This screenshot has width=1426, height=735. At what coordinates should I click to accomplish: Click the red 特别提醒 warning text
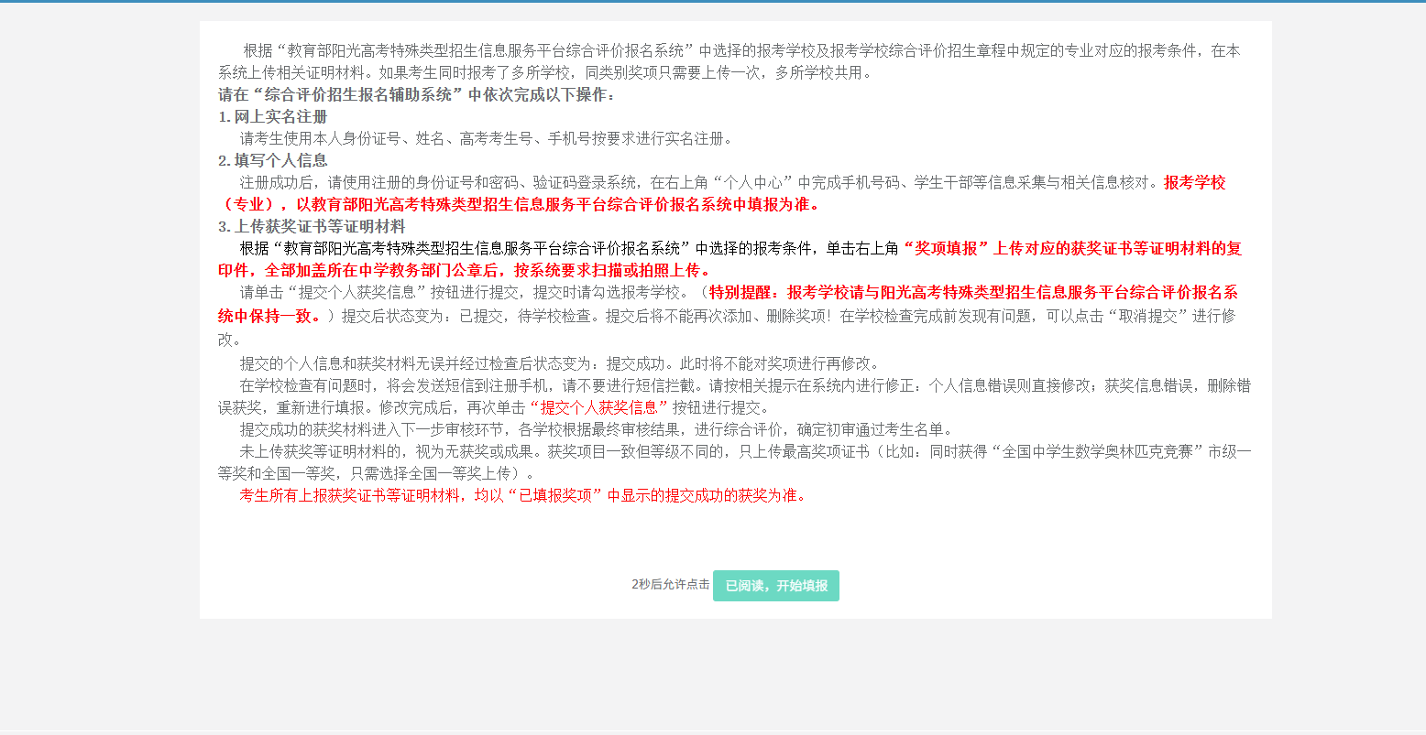[x=971, y=293]
